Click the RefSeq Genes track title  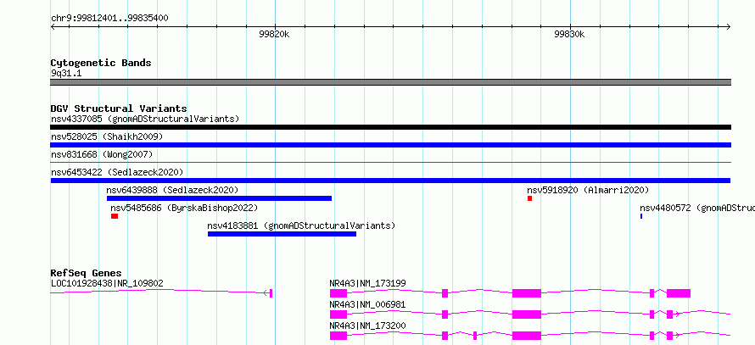tap(86, 273)
